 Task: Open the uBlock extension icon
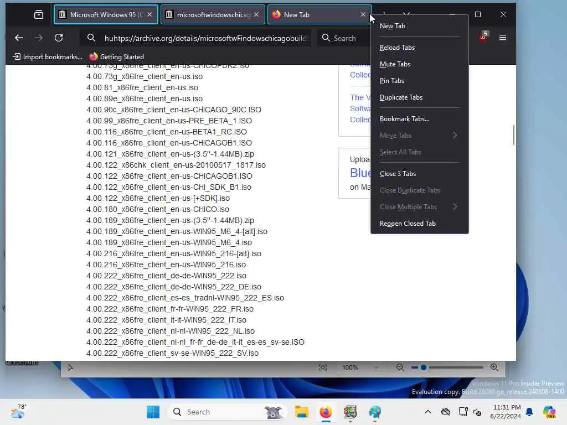[x=483, y=37]
